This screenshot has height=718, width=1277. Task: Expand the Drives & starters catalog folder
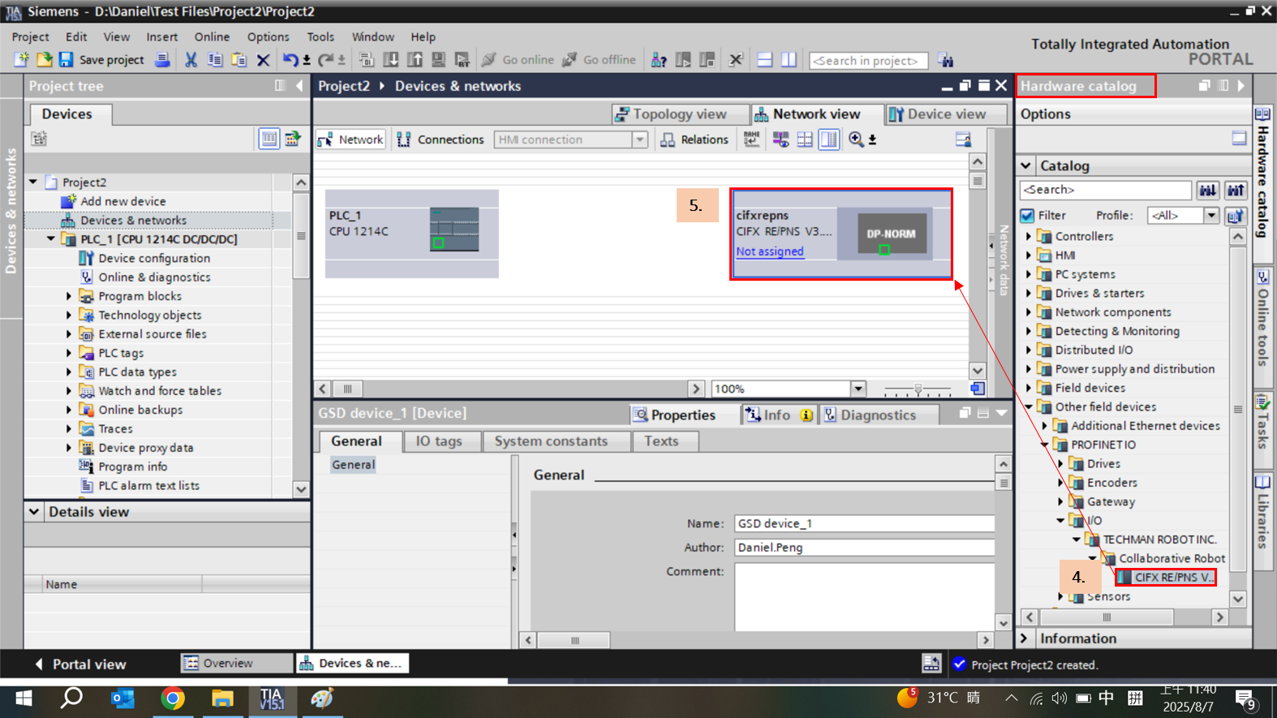click(x=1030, y=293)
